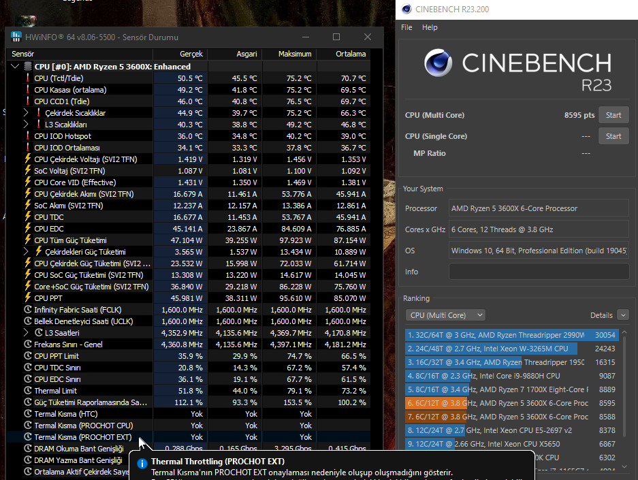This screenshot has width=638, height=480.
Task: Click the Maksimum column header
Action: [x=289, y=54]
